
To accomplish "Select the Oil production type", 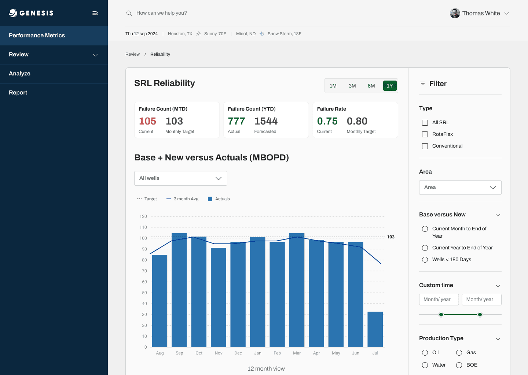I will coord(425,353).
